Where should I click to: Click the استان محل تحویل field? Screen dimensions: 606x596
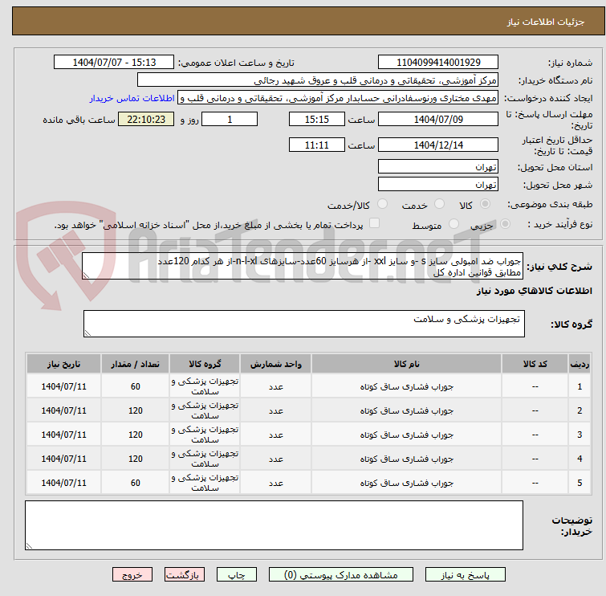pyautogui.click(x=437, y=167)
